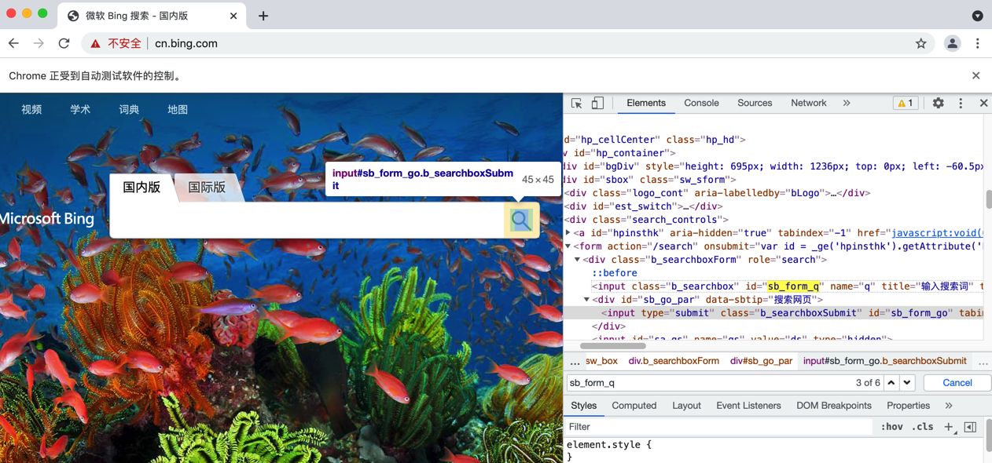
Task: Switch to the Sources tab
Action: (x=755, y=103)
